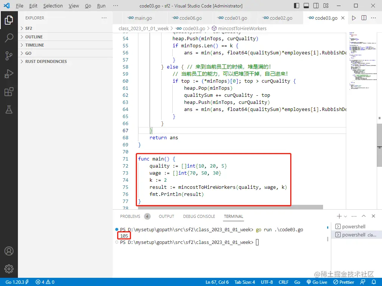This screenshot has height=286, width=382.
Task: Expand the RUST DEPENDENCIES section
Action: (65, 61)
